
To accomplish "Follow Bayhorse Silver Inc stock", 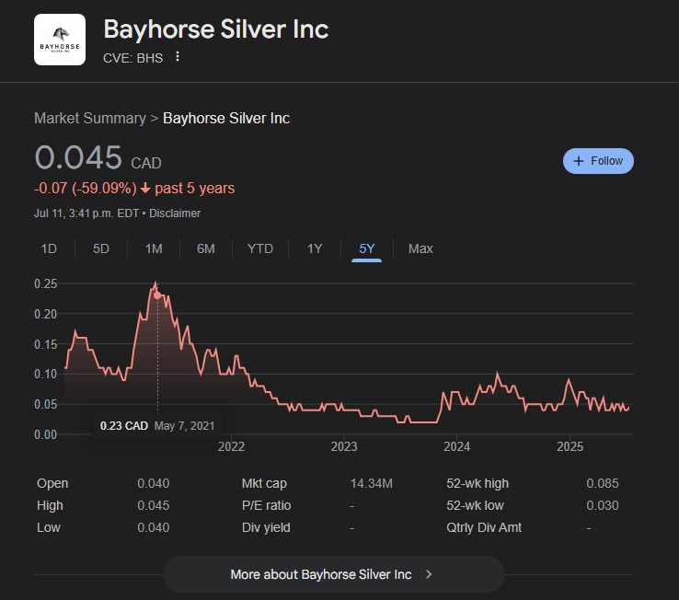I will [x=598, y=161].
